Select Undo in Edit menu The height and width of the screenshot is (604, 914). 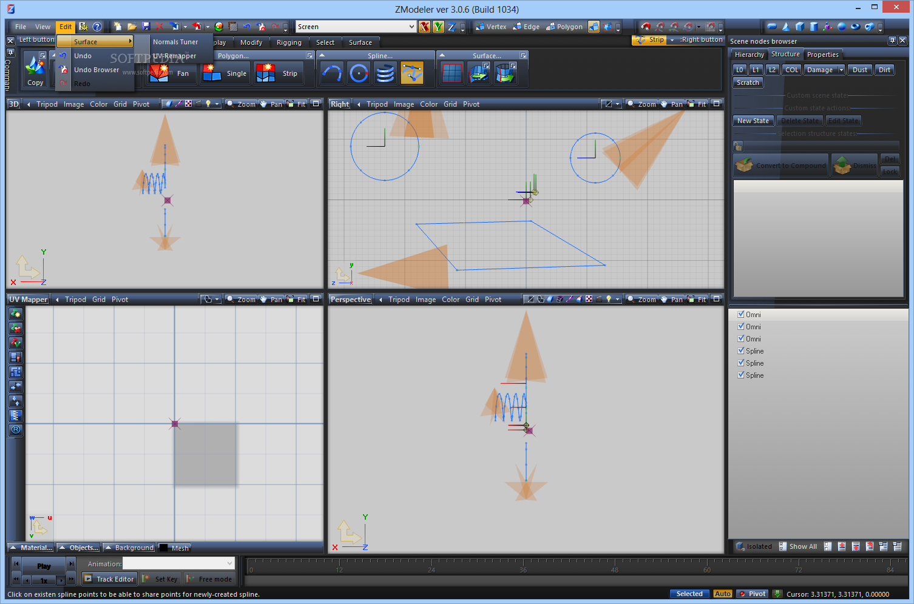[83, 56]
